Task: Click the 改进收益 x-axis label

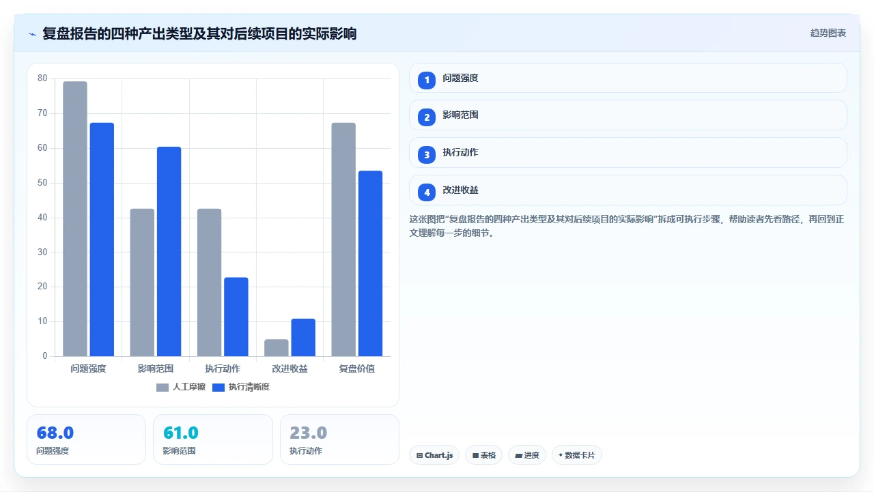Action: point(290,369)
